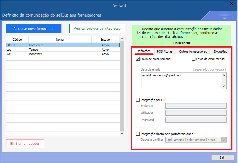Switch to the POS / Lojas tab
Screen dimensions: 238x163
coord(165,51)
